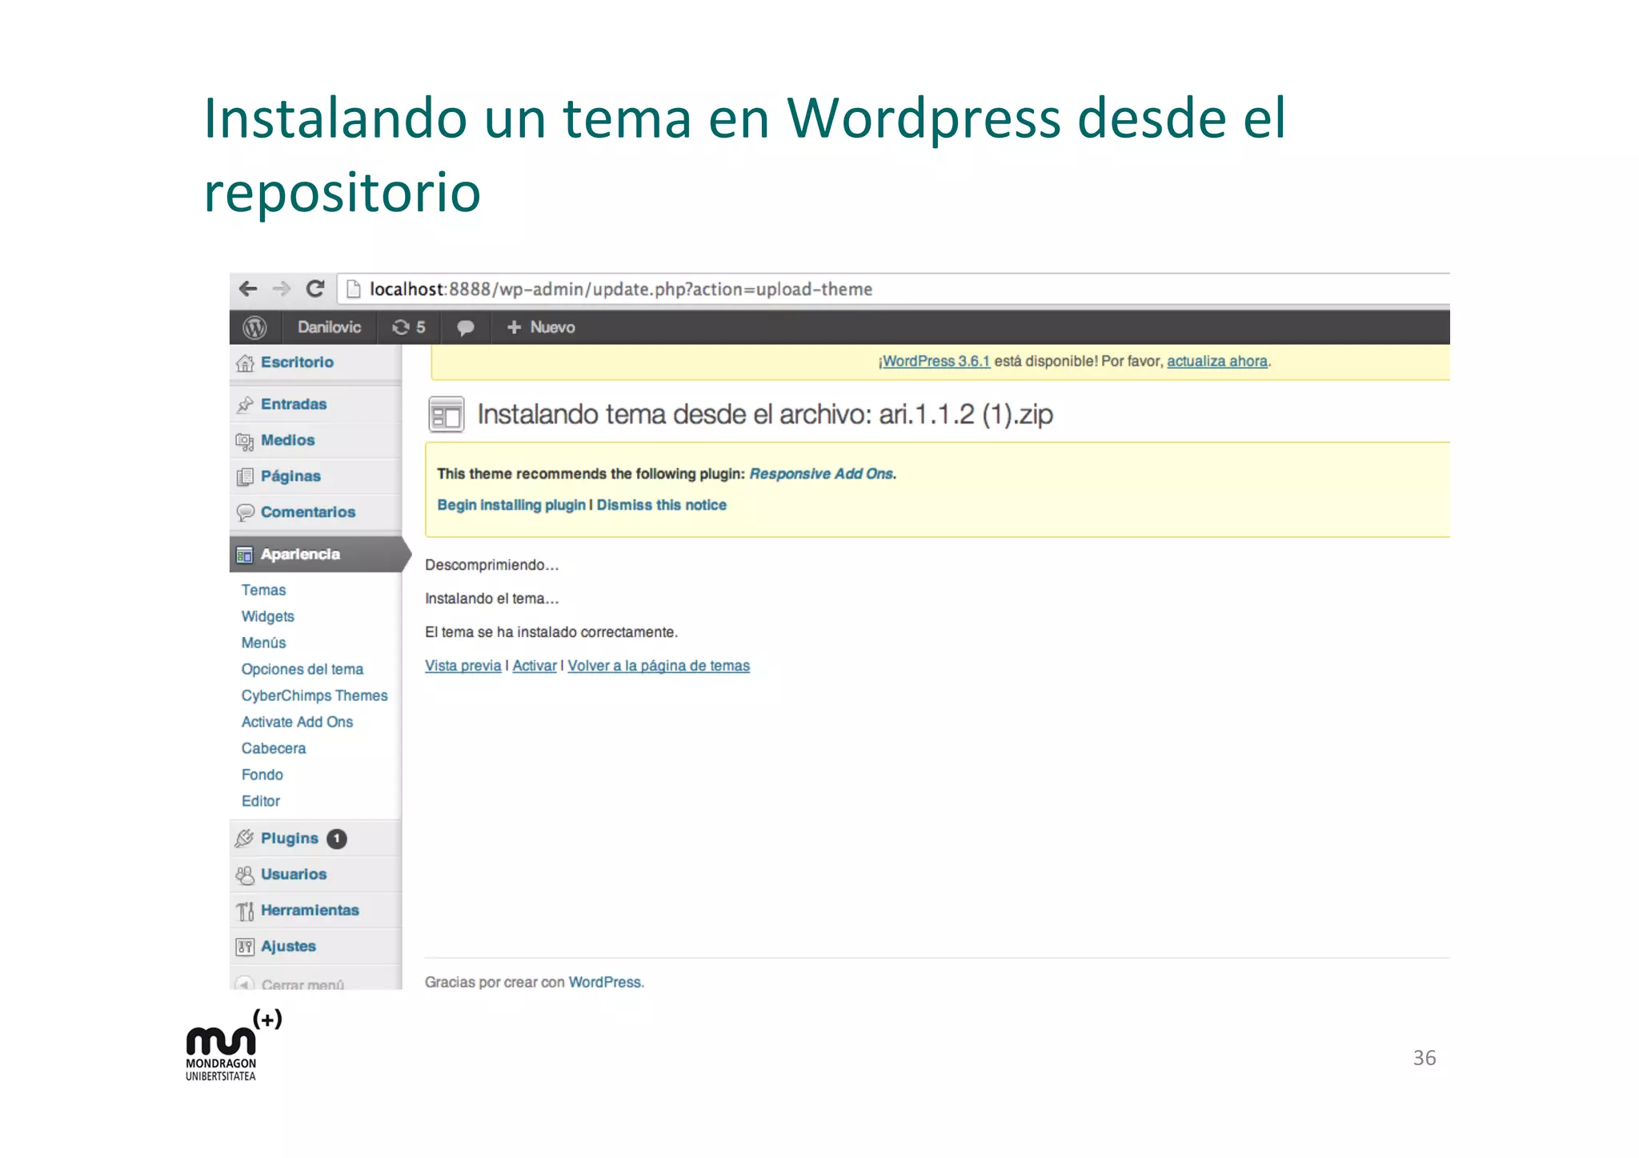1639x1158 pixels.
Task: Click Dismiss this notice
Action: tap(662, 505)
